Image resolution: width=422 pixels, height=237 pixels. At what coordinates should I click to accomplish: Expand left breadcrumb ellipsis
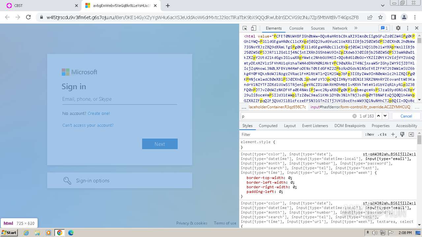(244, 107)
